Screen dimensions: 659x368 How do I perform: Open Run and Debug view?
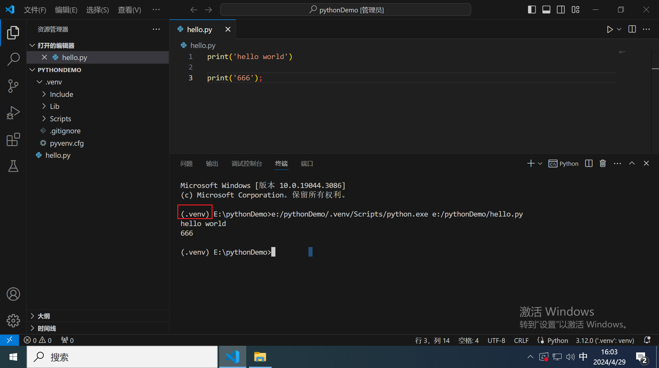point(13,113)
